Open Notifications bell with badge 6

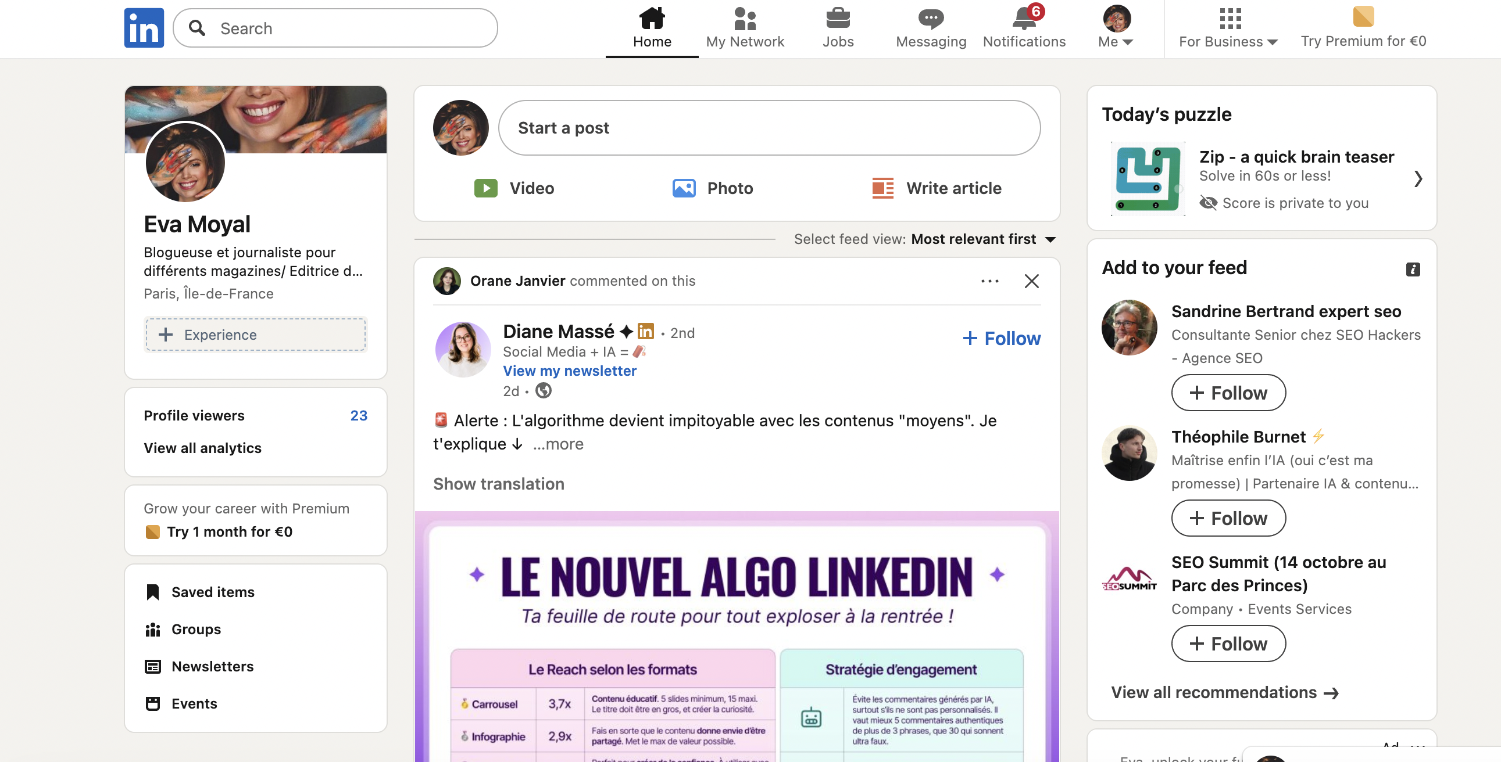point(1024,28)
